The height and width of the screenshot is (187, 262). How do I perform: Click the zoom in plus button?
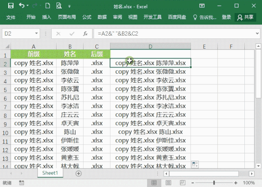pyautogui.click(x=236, y=183)
